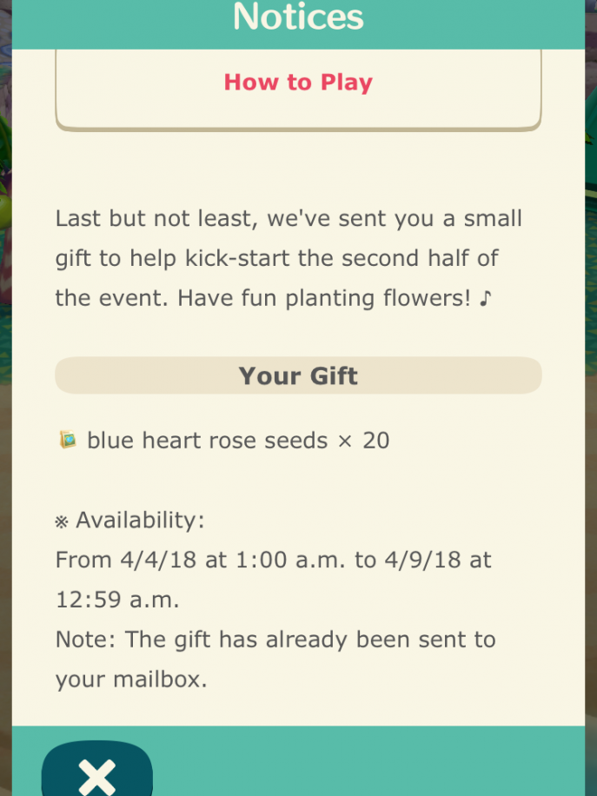The image size is (597, 796).
Task: Click the Last but not least sentence
Action: [289, 219]
